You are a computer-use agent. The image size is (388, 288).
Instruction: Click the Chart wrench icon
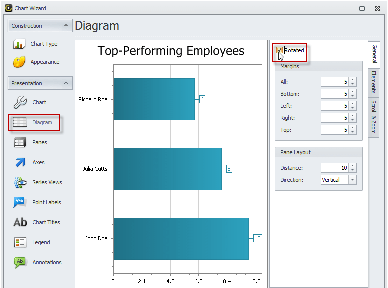click(x=20, y=102)
